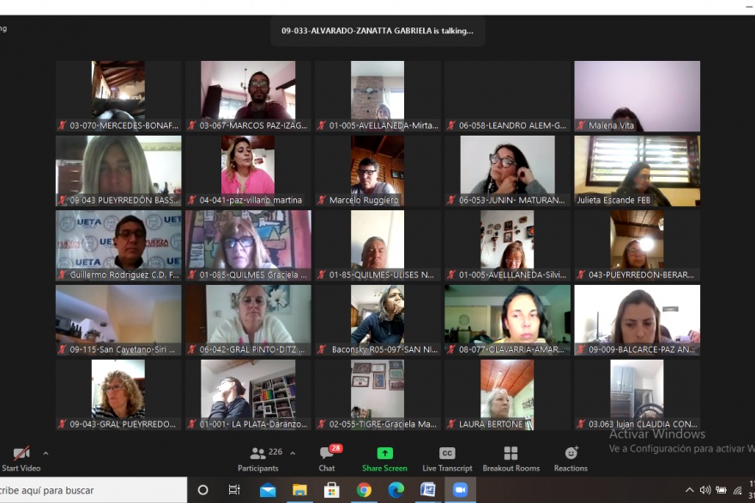Select video tile of LAURA BERTONE
Screen dimensions: 755x503
point(507,395)
